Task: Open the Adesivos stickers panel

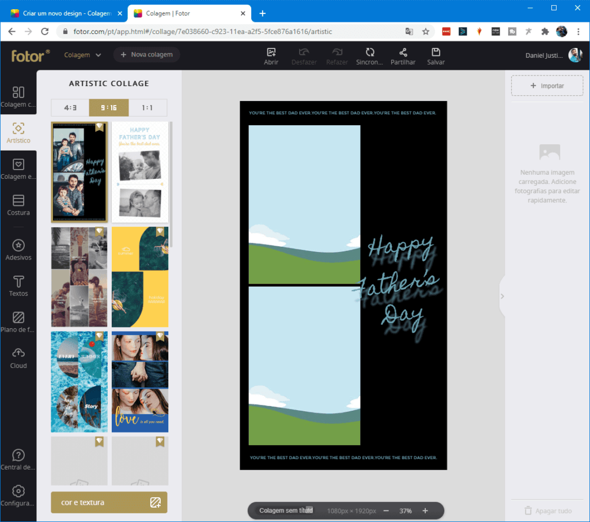Action: click(x=18, y=250)
